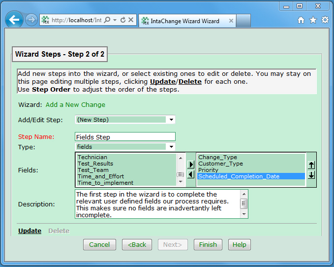The image size is (334, 267).
Task: Open address bar autocomplete dropdown arrow
Action: [x=115, y=20]
